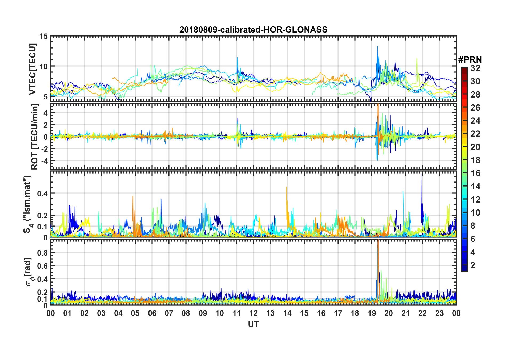The height and width of the screenshot is (339, 507).
Task: Select colorbar tick label "28"
Action: click(475, 95)
